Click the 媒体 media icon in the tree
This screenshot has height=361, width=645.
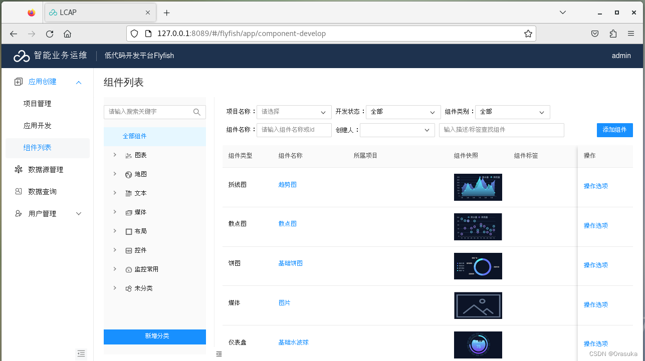tap(127, 212)
